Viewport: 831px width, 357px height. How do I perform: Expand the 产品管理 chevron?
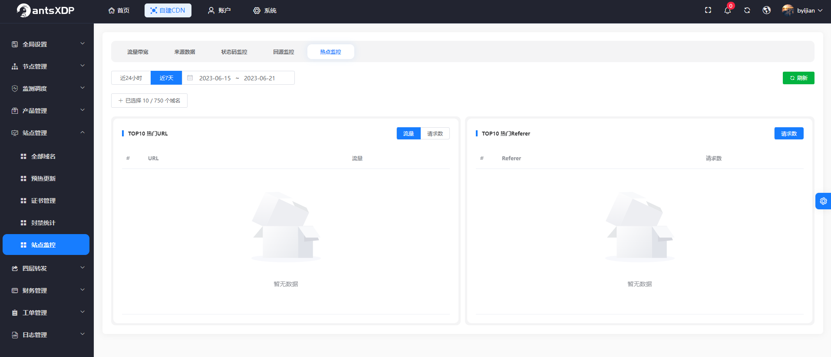coord(82,110)
